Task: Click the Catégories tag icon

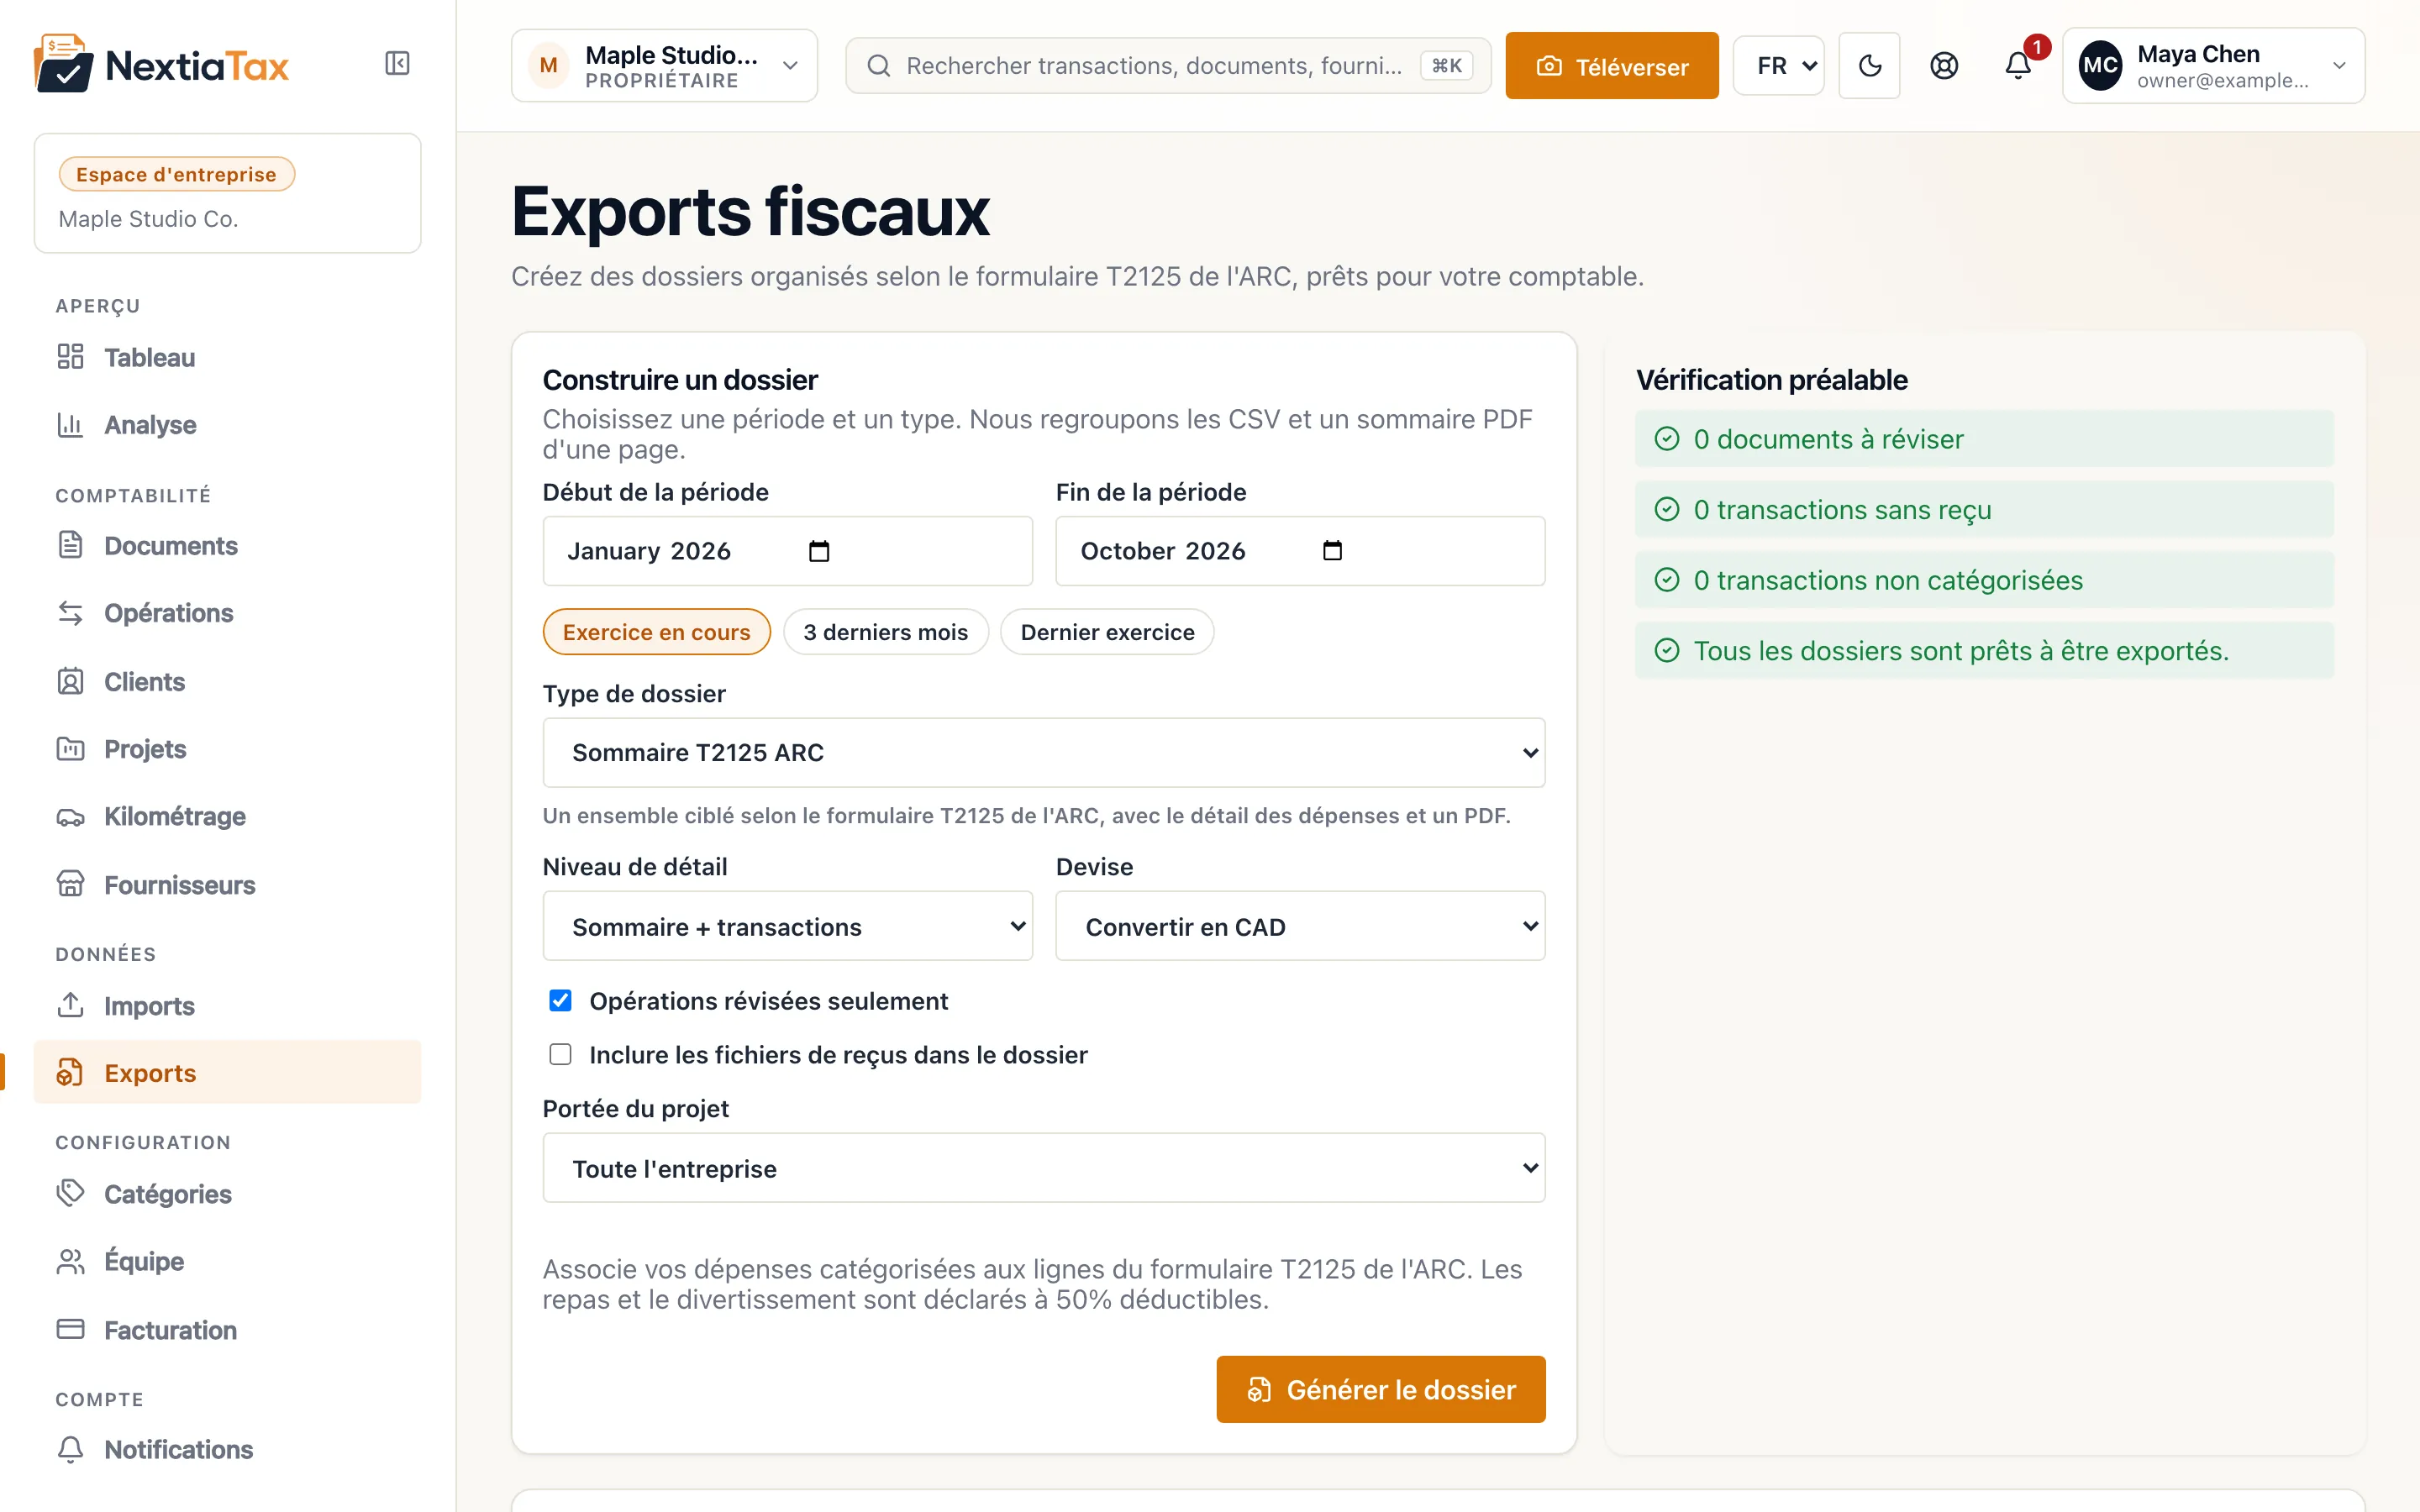Action: 70,1193
